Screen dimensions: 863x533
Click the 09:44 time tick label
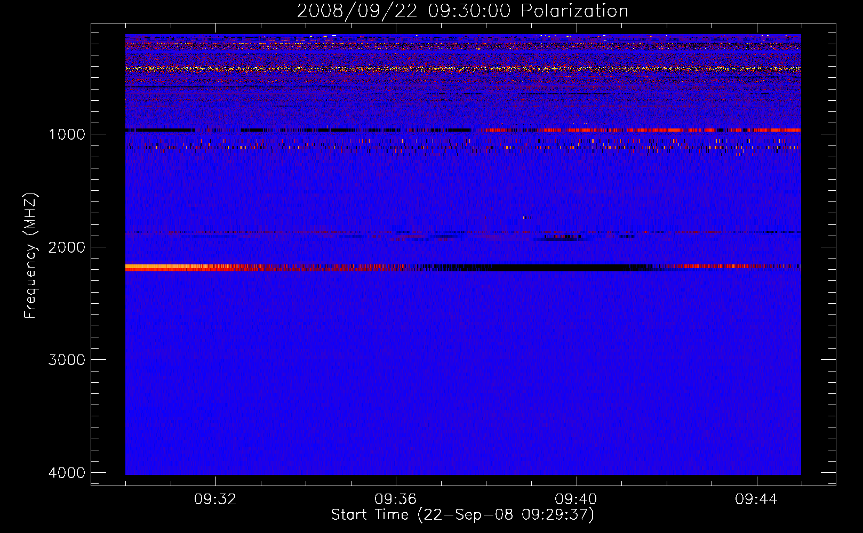[x=756, y=499]
